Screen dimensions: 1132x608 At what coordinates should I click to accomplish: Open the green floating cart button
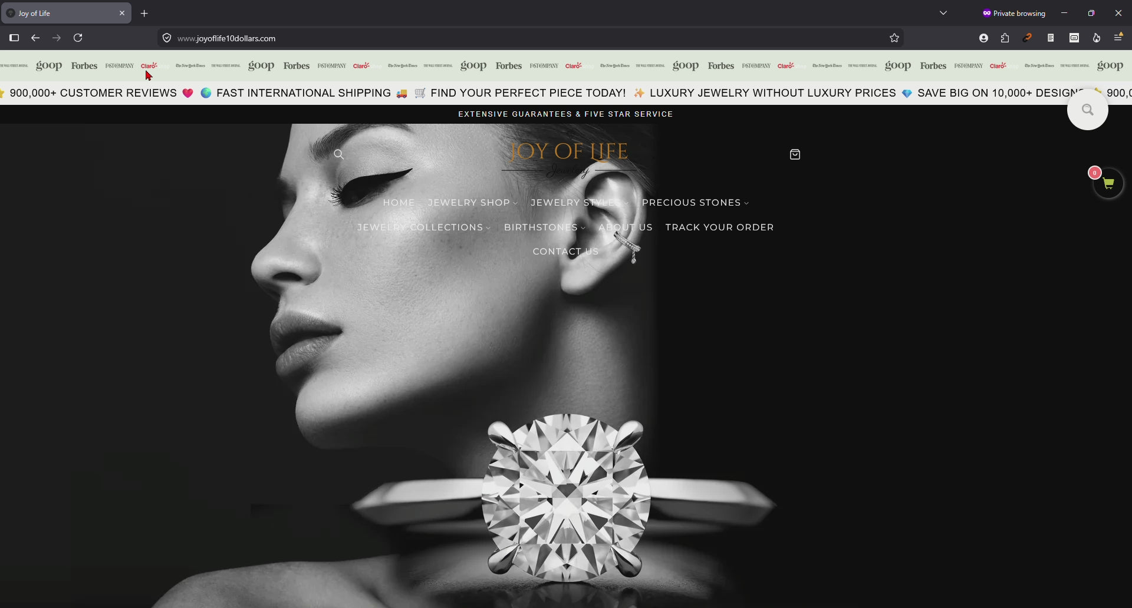1108,183
